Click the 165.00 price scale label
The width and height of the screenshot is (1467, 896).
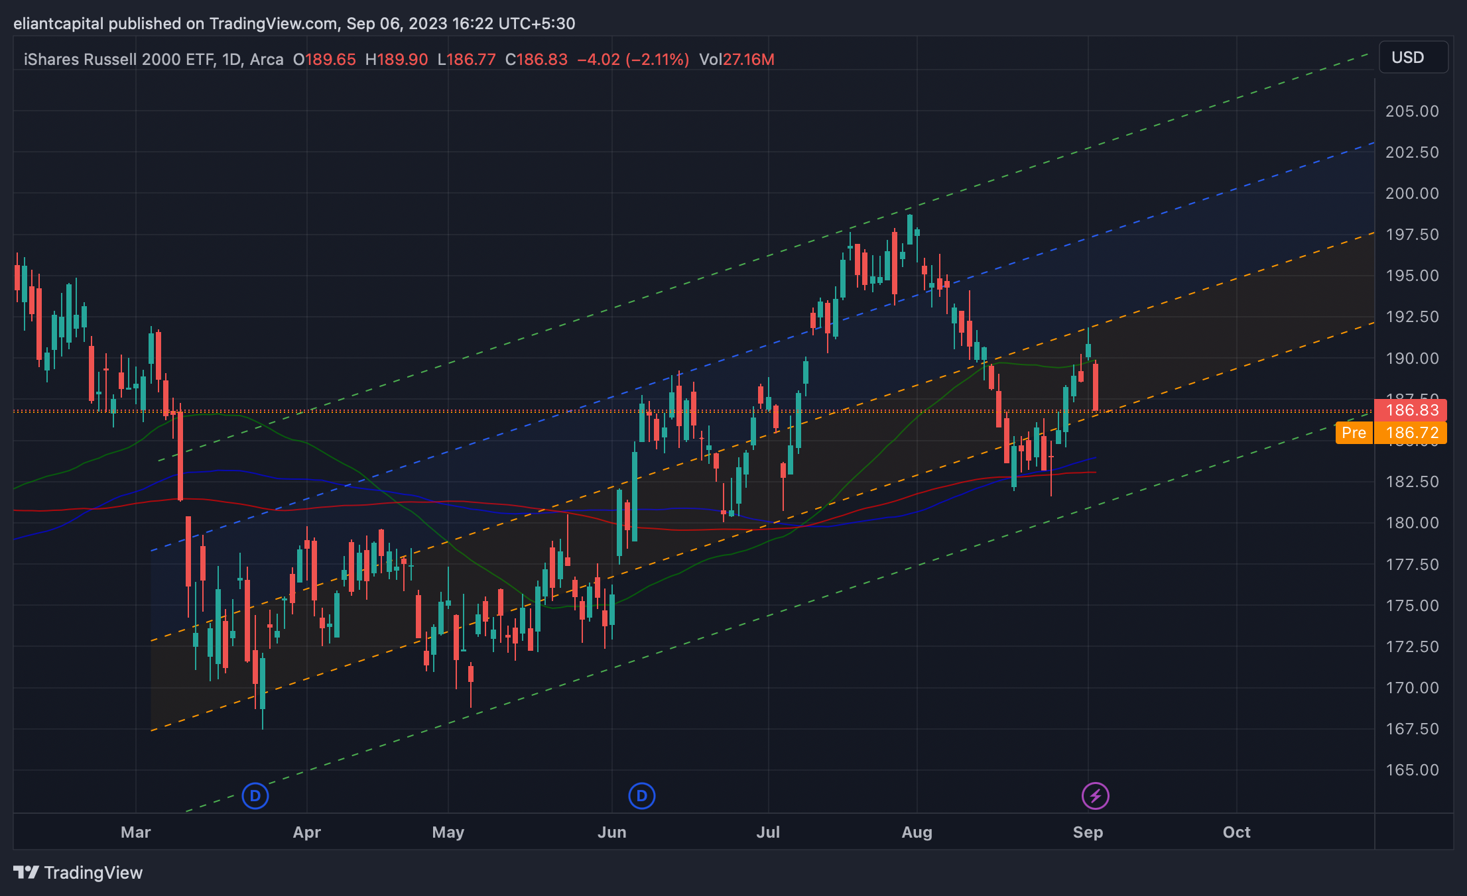coord(1412,769)
